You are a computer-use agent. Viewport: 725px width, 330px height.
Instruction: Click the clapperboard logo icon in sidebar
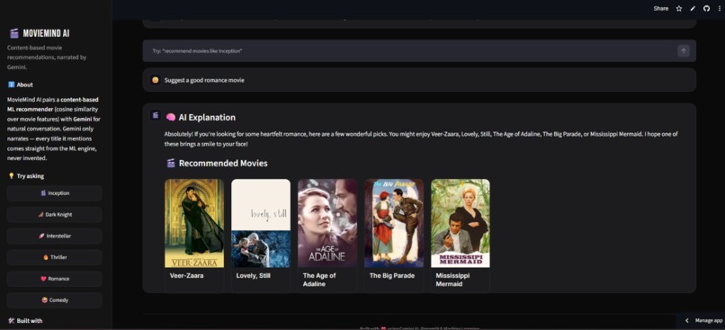[x=13, y=33]
